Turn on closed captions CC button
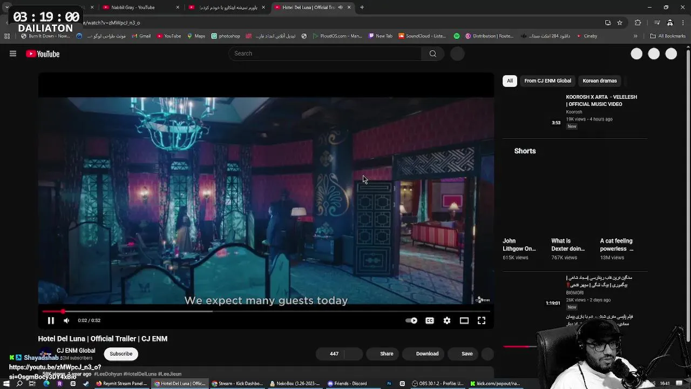 [430, 320]
